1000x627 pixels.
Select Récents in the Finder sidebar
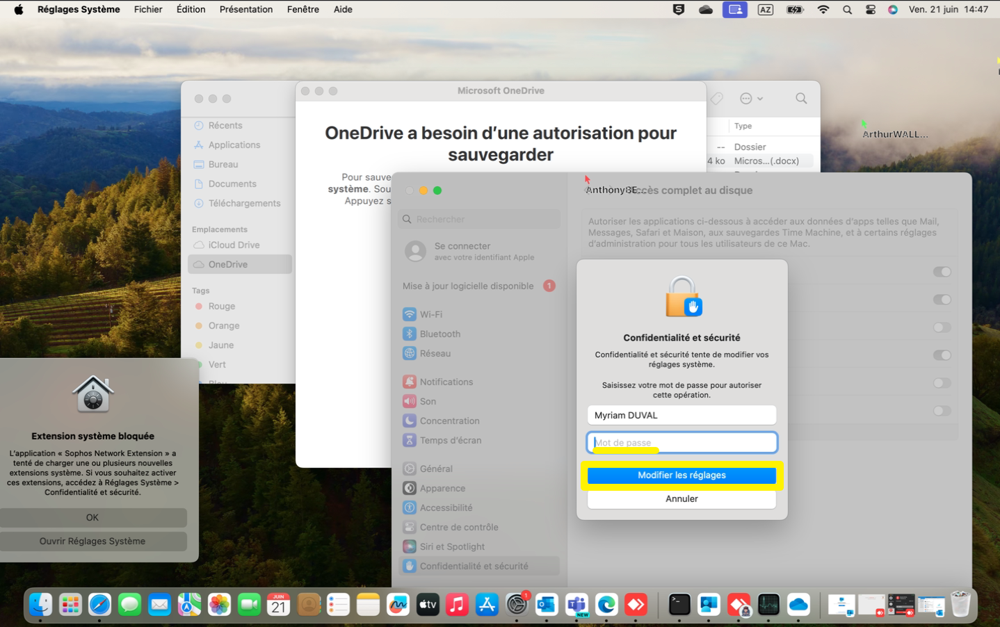click(240, 125)
